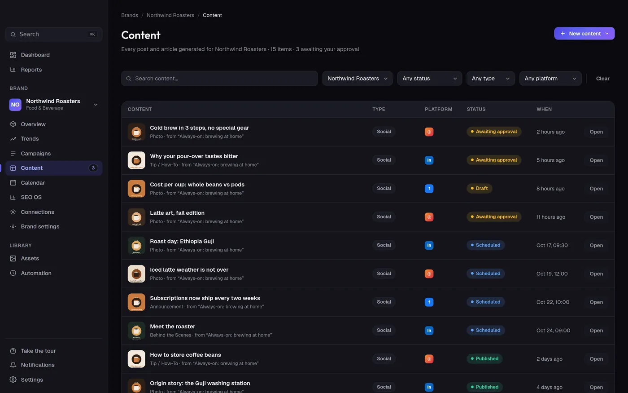628x393 pixels.
Task: Click the Content sidebar count badge 3
Action: 93,168
